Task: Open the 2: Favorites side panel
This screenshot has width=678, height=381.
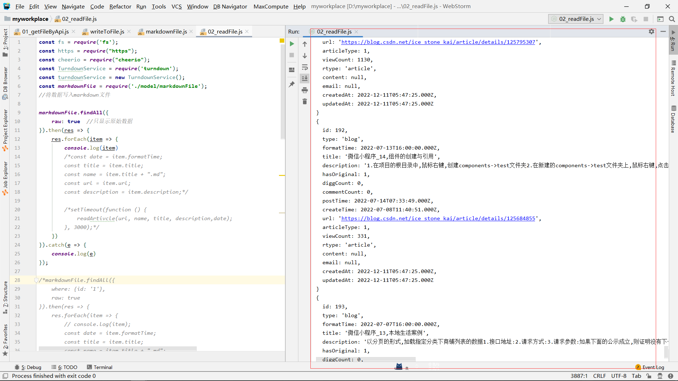Action: [x=5, y=340]
